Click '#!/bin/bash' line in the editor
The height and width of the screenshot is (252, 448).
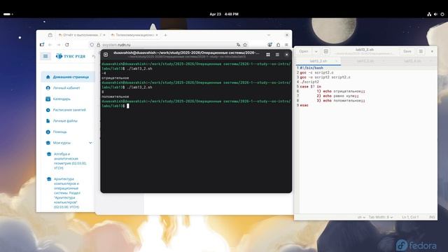pyautogui.click(x=311, y=68)
